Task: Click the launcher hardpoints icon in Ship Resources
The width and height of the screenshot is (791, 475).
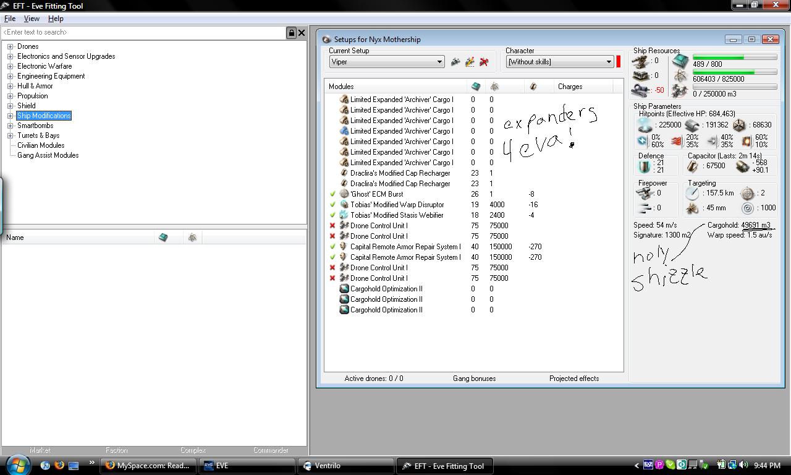Action: click(640, 75)
